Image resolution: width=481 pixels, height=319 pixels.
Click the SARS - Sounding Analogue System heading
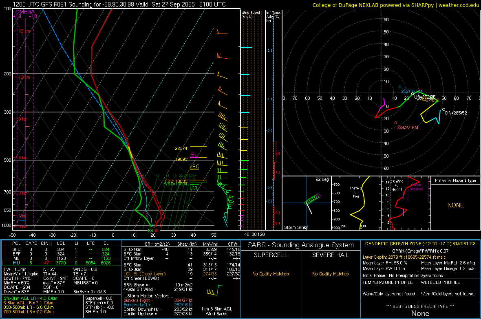pos(301,245)
